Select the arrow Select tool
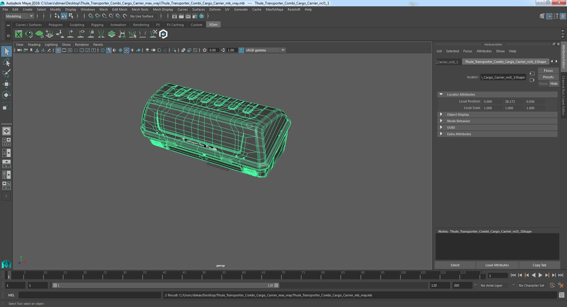 point(6,52)
